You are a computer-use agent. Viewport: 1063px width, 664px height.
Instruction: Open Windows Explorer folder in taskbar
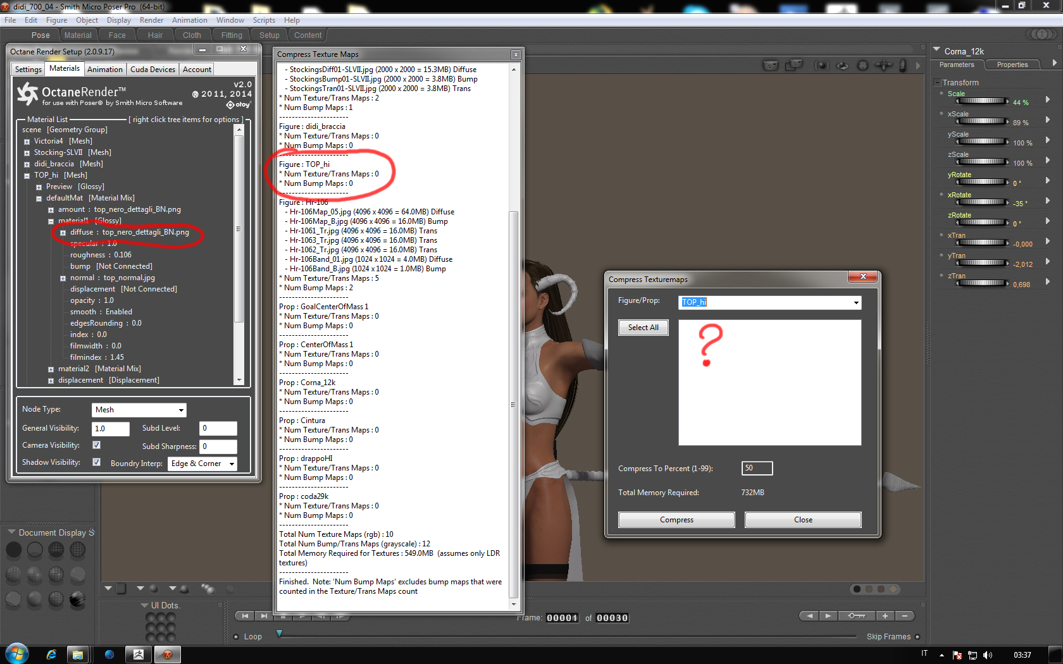pyautogui.click(x=78, y=655)
